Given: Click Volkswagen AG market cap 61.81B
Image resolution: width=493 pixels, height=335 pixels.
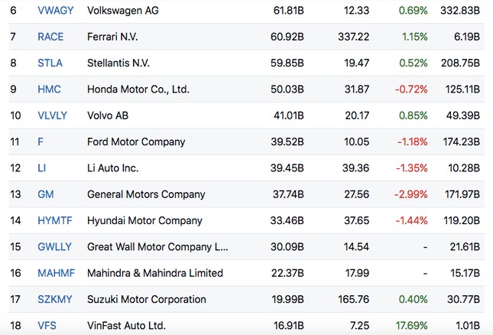Looking at the screenshot, I should point(288,10).
